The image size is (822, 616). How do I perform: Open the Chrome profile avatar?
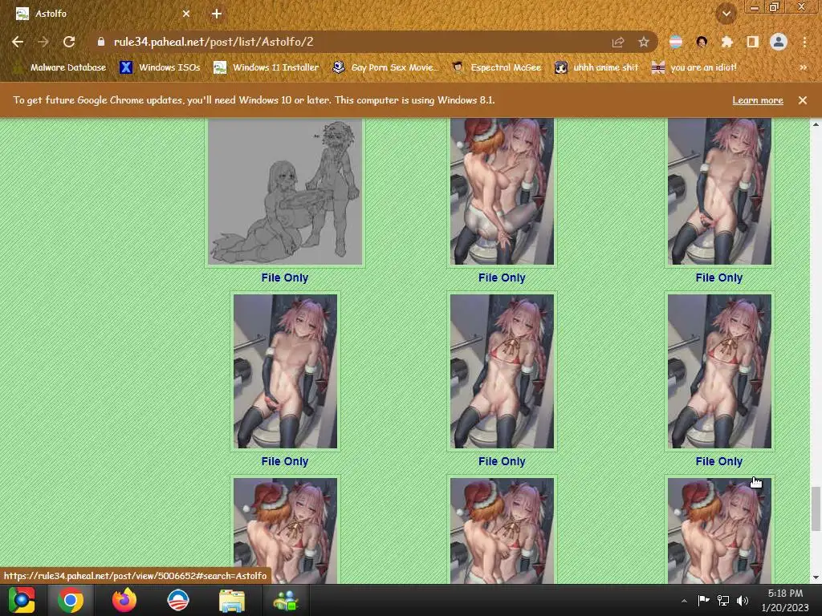click(x=779, y=42)
